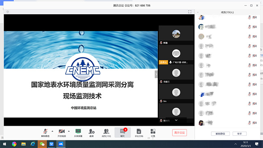Select 解鑫 video tile
The width and height of the screenshot is (263, 148).
(x=176, y=35)
